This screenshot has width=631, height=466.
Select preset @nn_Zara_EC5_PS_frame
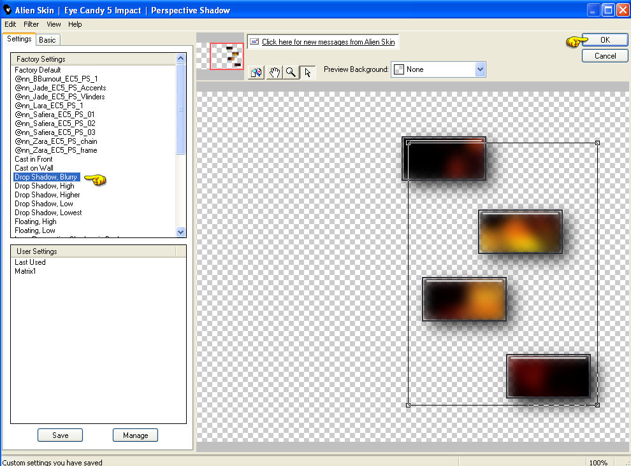click(56, 150)
